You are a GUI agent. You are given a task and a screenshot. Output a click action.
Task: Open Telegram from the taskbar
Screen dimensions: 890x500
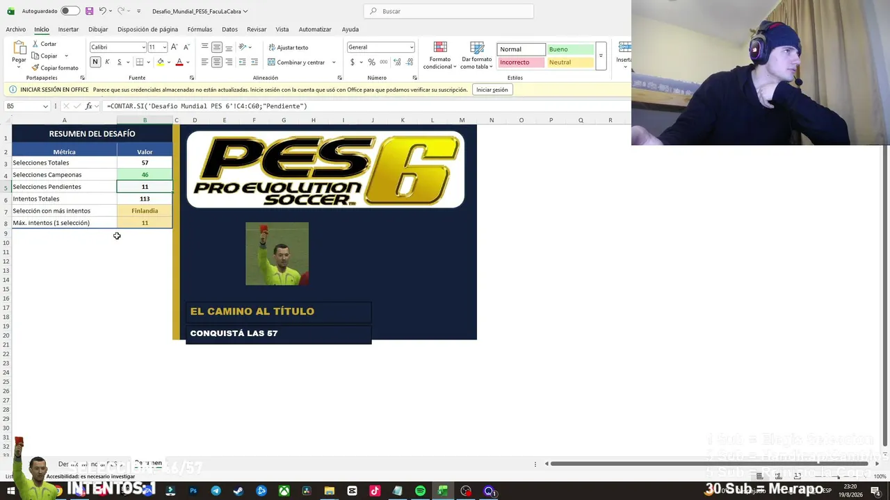[216, 491]
